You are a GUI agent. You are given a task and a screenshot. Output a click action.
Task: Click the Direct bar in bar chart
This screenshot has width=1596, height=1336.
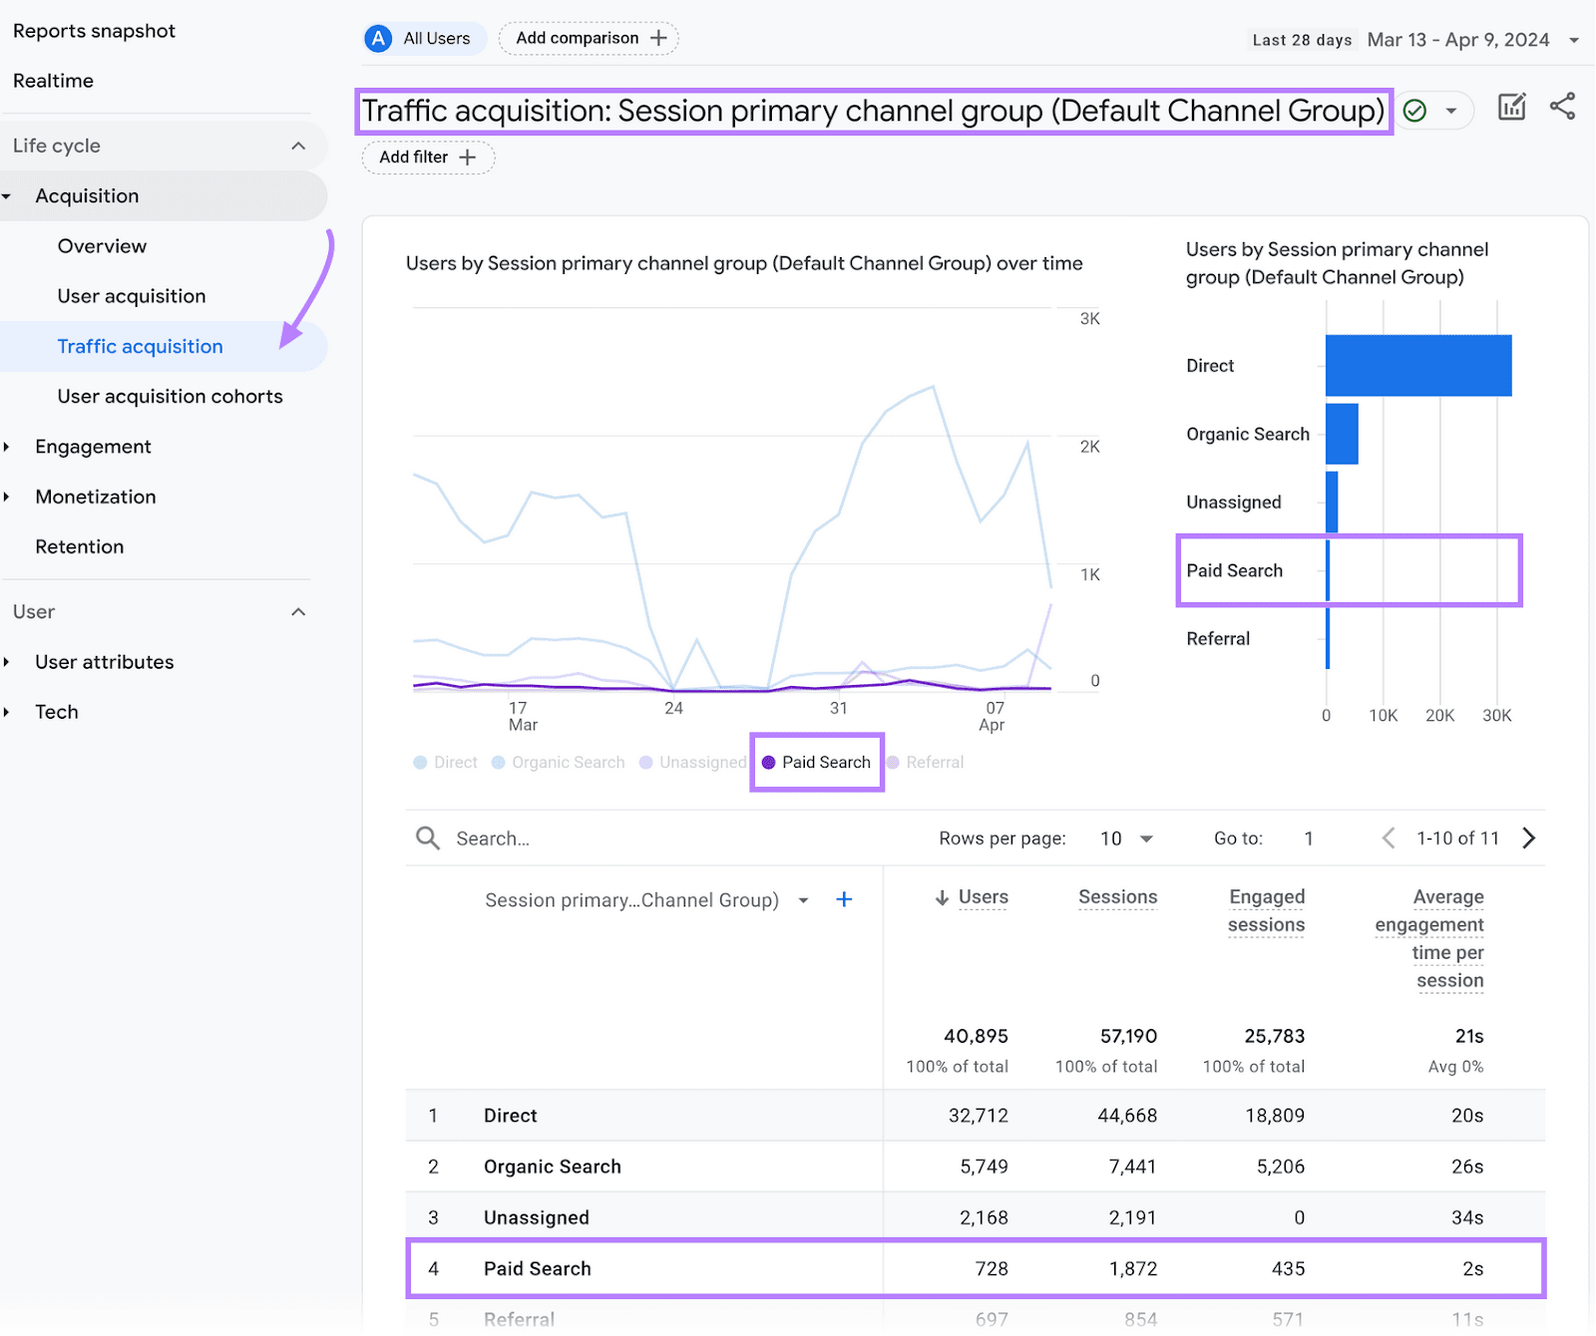(1417, 366)
